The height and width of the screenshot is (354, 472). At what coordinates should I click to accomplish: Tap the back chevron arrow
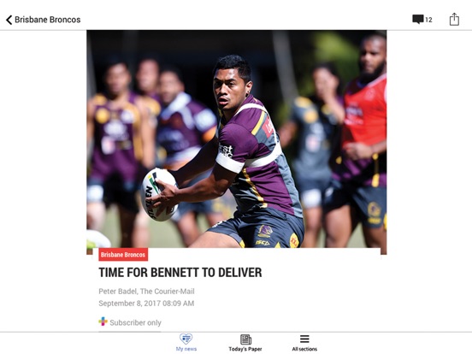pos(9,20)
